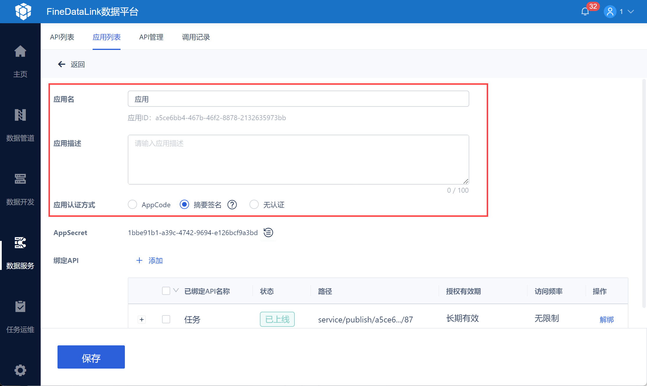Click the AppSecret reset icon
The height and width of the screenshot is (386, 647).
click(x=268, y=232)
